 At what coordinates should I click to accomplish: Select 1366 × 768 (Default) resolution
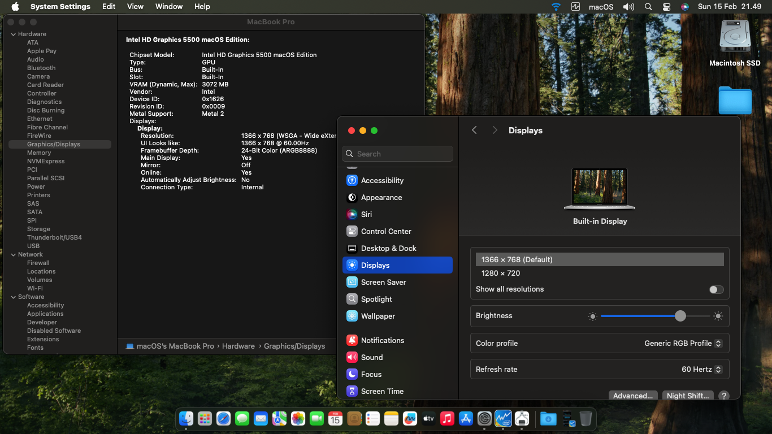[x=600, y=259]
